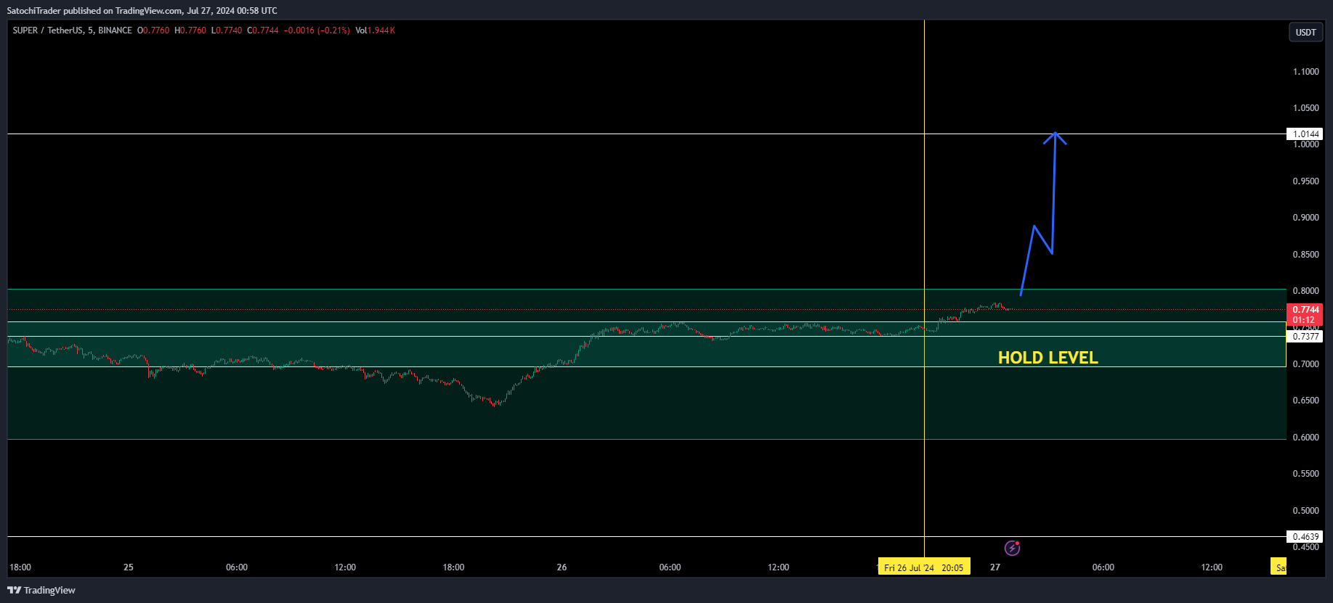Click the C0.7744 close value in header
Viewport: 1333px width, 603px height.
(x=263, y=30)
